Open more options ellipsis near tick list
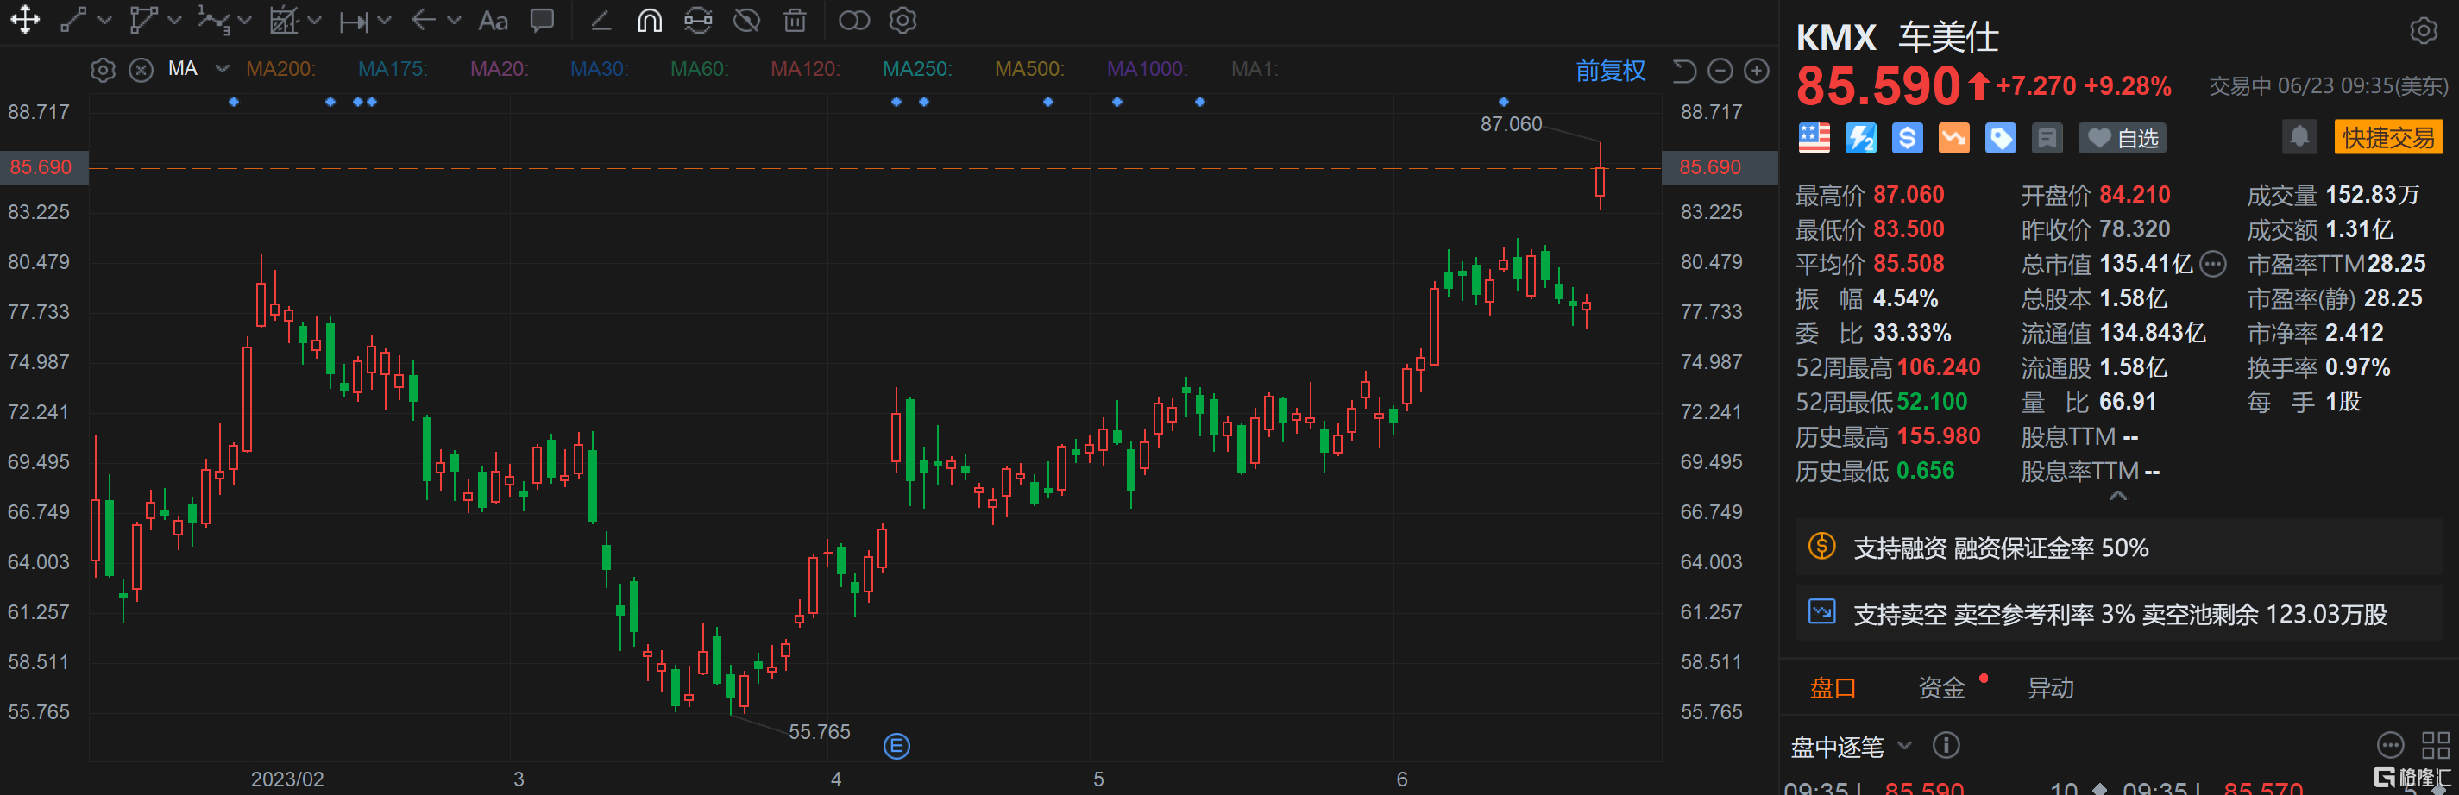Viewport: 2459px width, 795px height. (x=2390, y=744)
